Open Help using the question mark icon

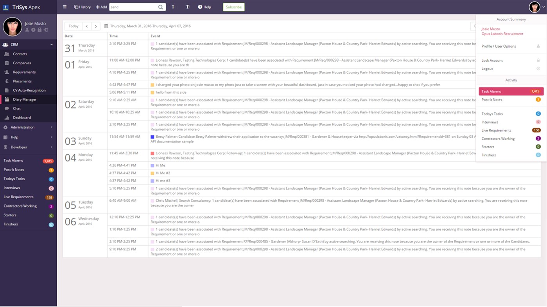pos(200,7)
